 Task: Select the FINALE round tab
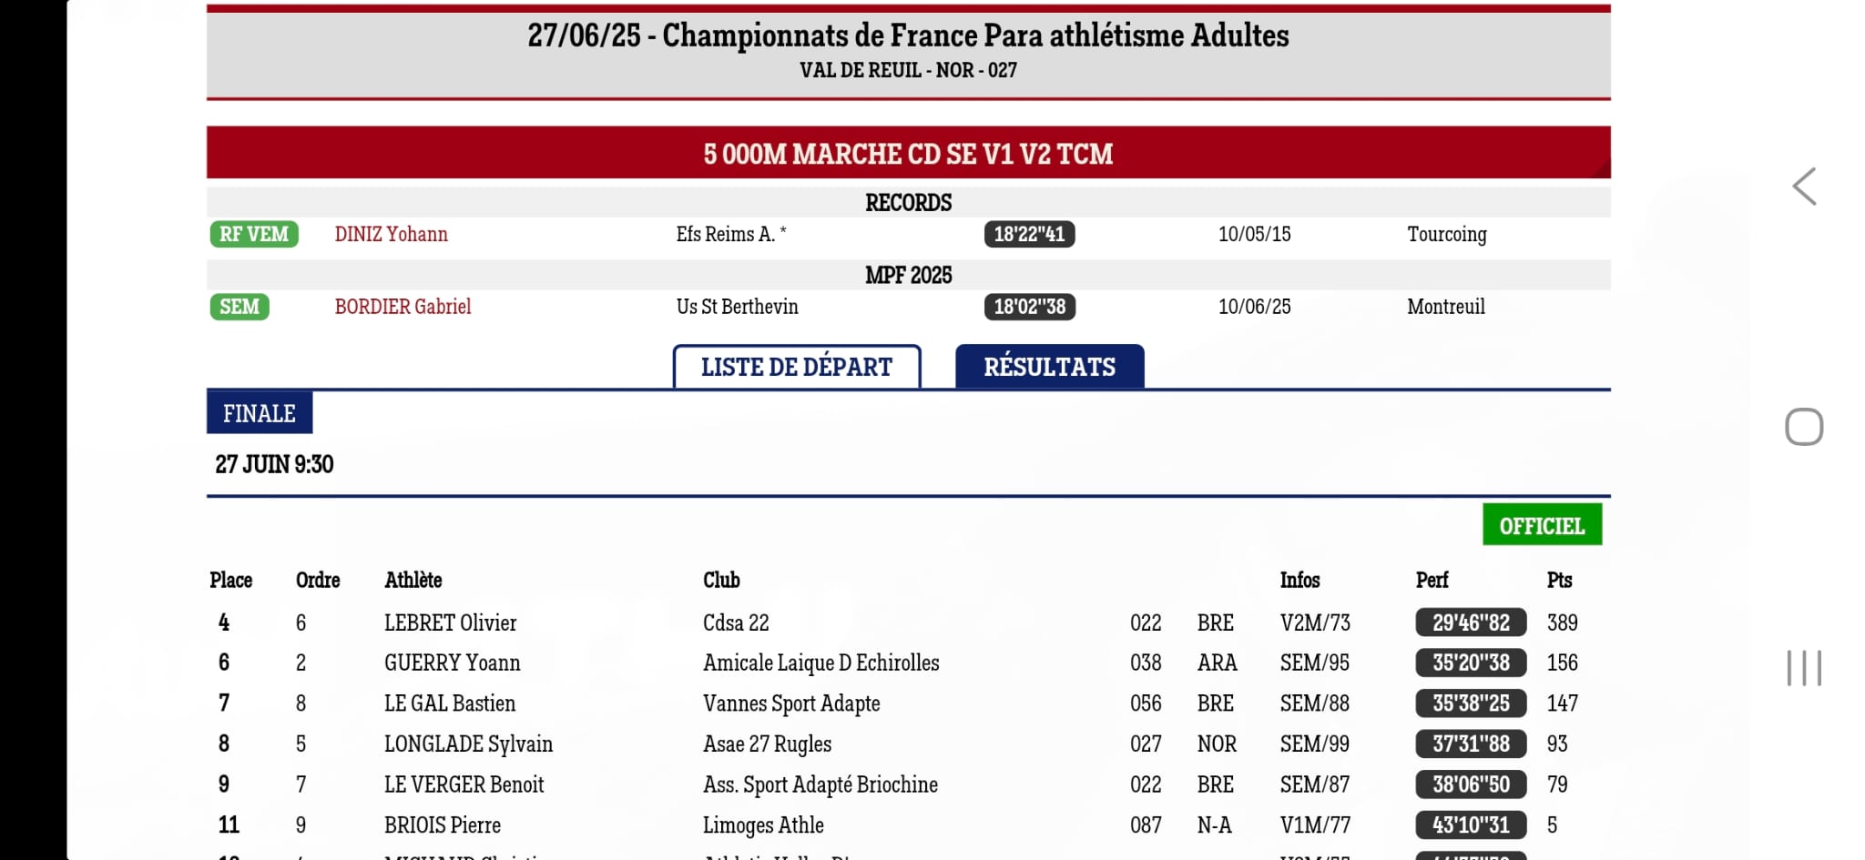tap(260, 413)
